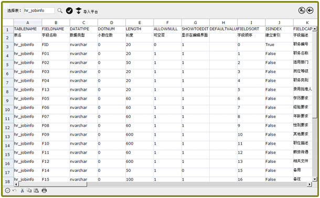Select column header G
Image resolution: width=320 pixels, height=198 pixels.
click(x=196, y=23)
